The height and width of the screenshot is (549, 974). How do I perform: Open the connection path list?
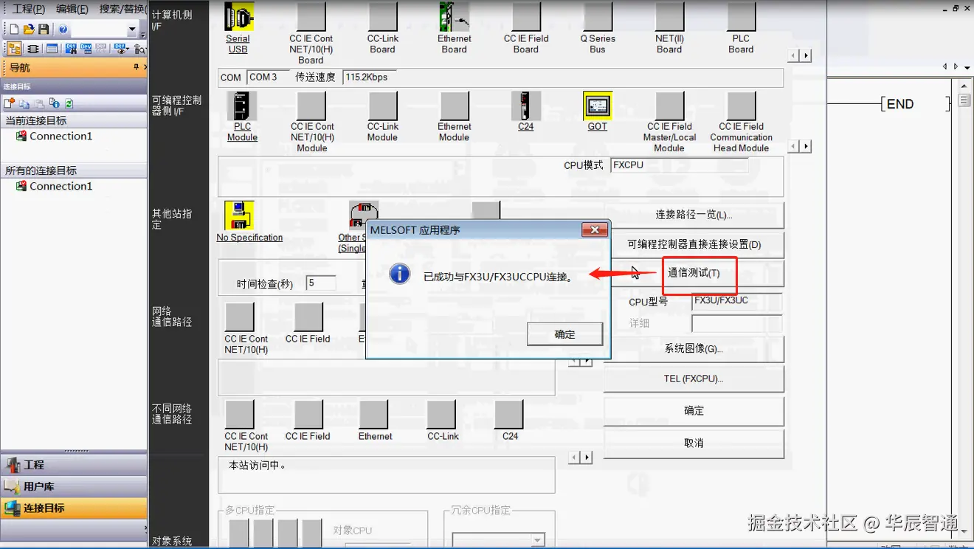coord(694,215)
